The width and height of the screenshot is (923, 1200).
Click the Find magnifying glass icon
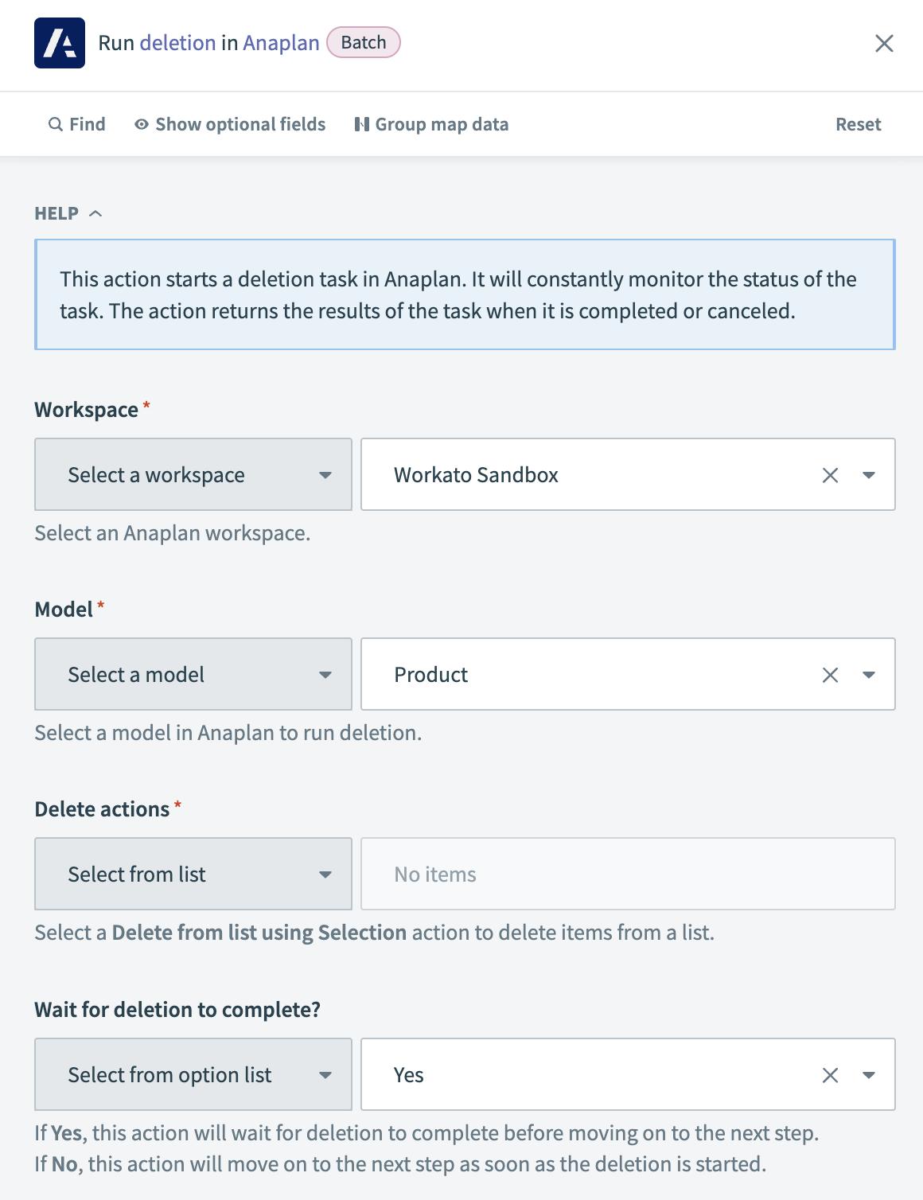pos(55,124)
